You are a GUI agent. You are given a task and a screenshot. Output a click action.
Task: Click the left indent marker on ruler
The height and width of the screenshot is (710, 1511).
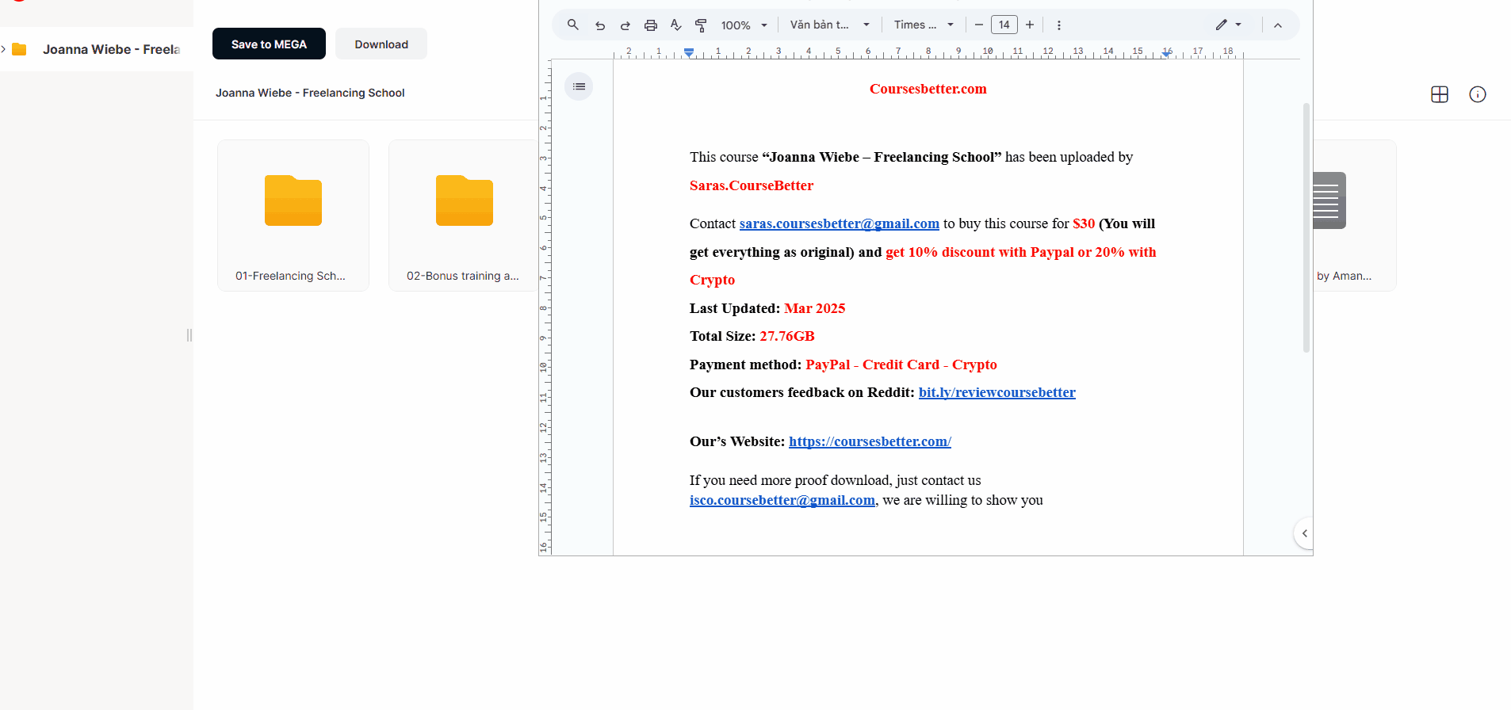coord(689,53)
